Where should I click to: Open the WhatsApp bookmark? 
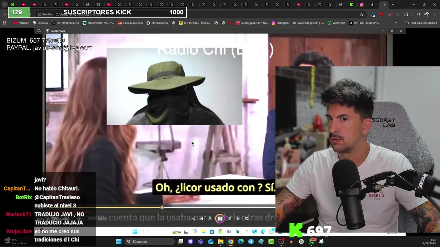click(337, 23)
